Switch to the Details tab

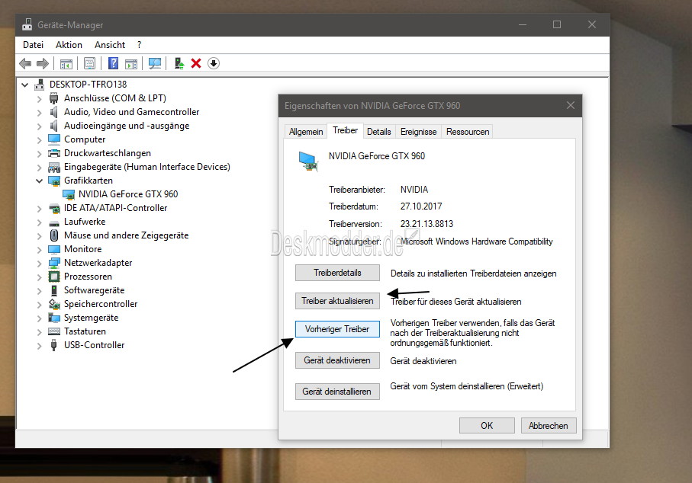(x=378, y=132)
